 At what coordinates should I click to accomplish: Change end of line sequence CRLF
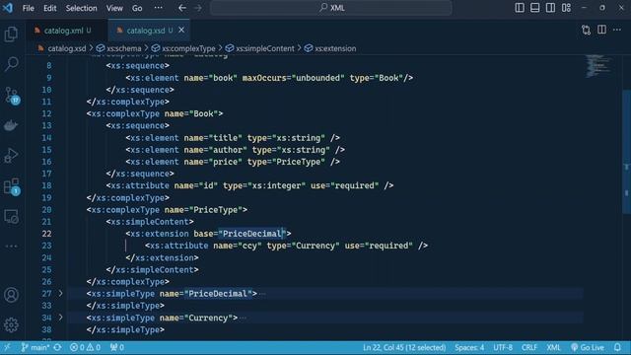tap(529, 347)
